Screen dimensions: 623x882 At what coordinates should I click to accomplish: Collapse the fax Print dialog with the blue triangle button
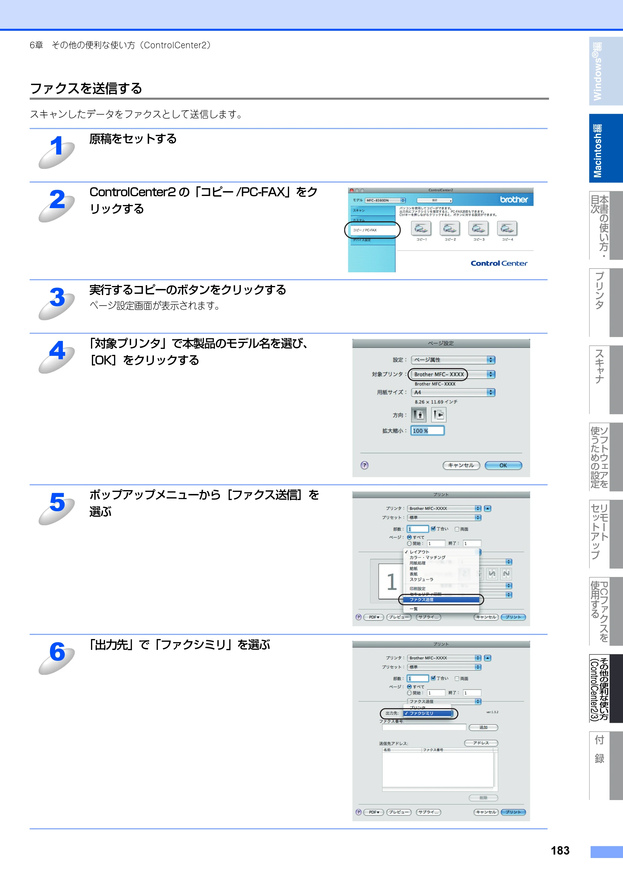point(488,658)
